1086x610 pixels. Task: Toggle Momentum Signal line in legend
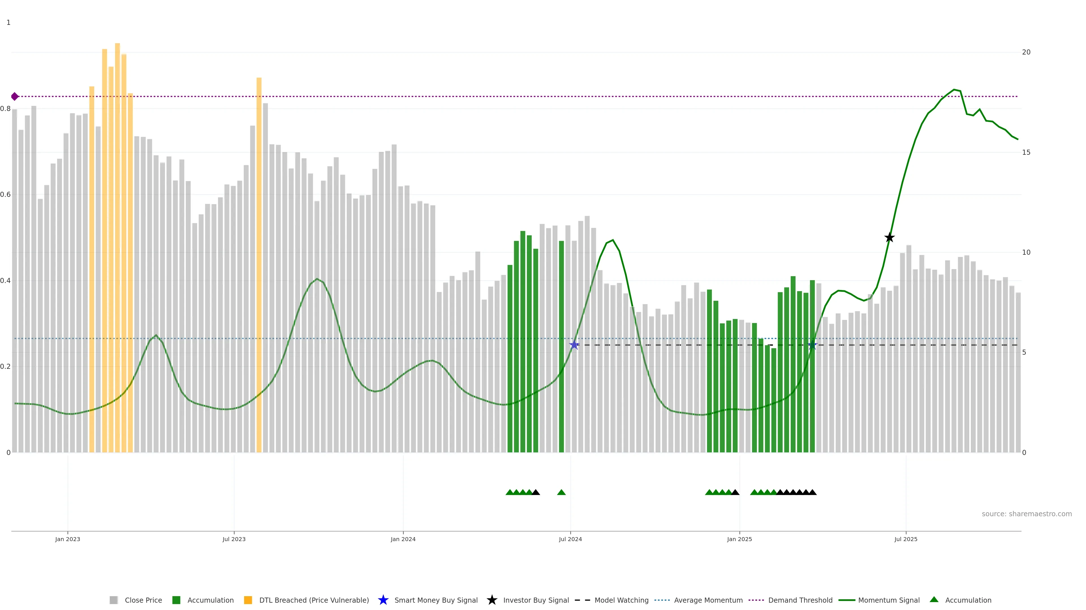888,600
